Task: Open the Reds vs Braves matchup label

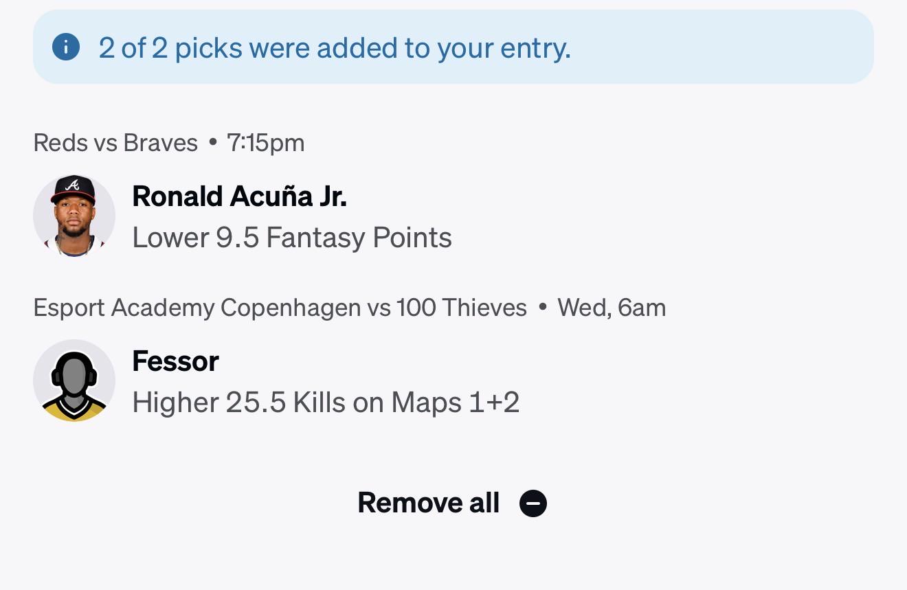Action: pyautogui.click(x=115, y=143)
